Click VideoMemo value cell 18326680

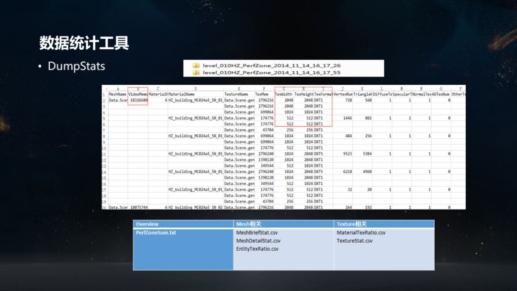pos(138,101)
